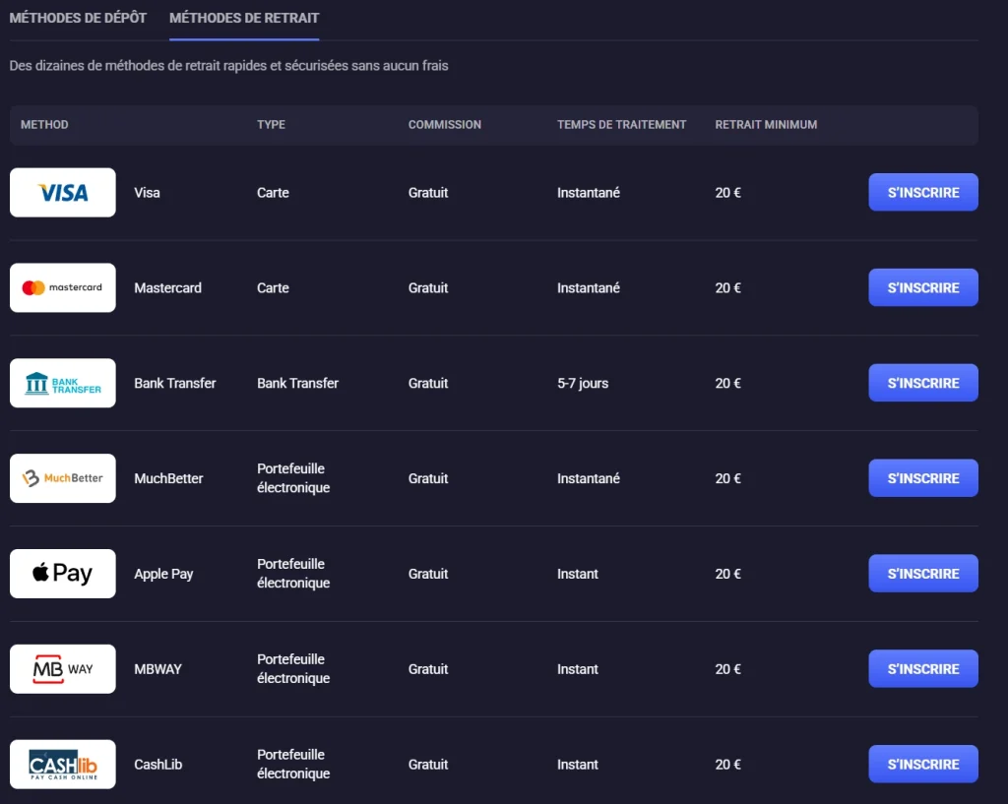This screenshot has width=1008, height=804.
Task: Click 'Instant' in the Apple Pay row
Action: coord(578,574)
